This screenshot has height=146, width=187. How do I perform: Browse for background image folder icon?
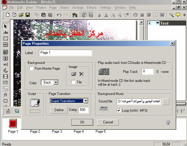tap(74, 74)
